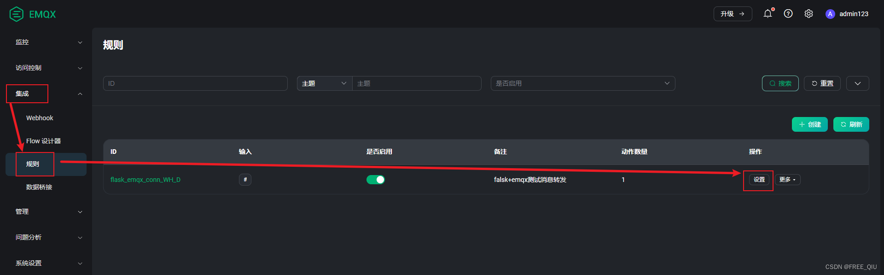Open the Webhook menu item
Screen dimensions: 884x275
[40, 118]
